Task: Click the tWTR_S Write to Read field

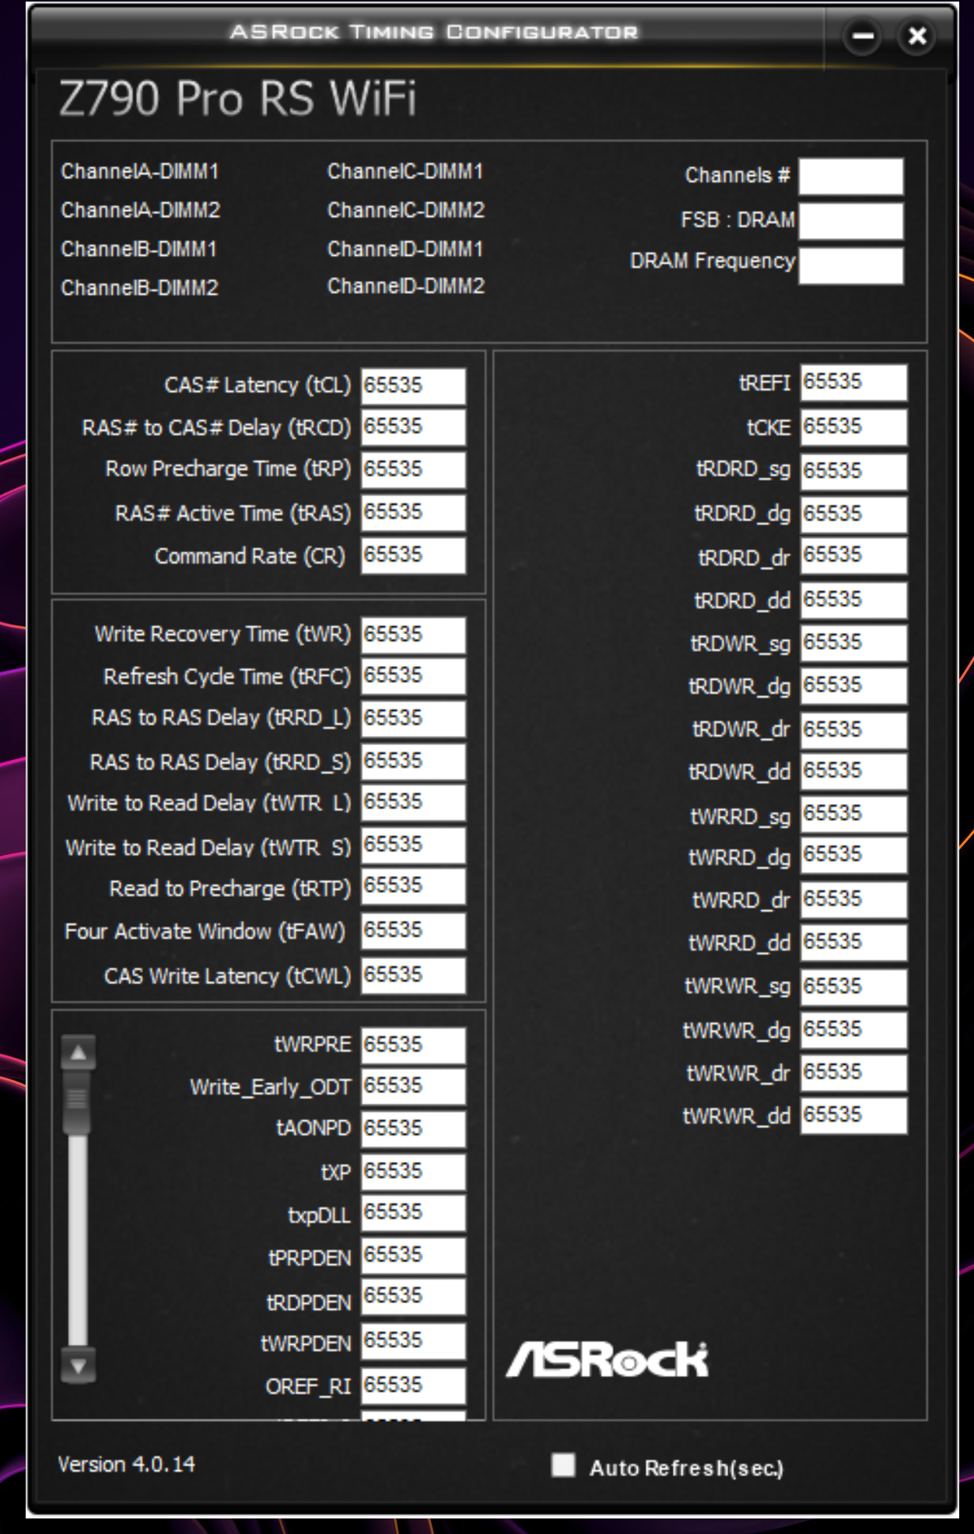Action: [414, 846]
